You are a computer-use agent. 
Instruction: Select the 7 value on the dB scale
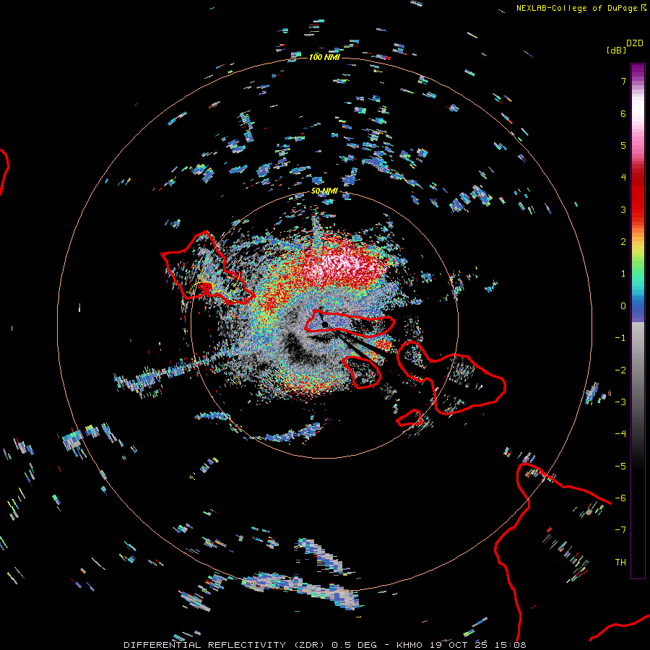point(623,81)
